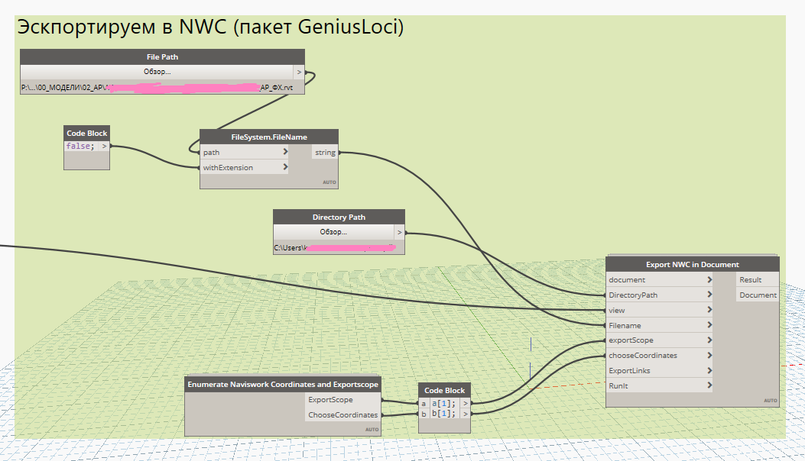The image size is (805, 461).
Task: Expand the withExtension input chevron
Action: click(285, 167)
